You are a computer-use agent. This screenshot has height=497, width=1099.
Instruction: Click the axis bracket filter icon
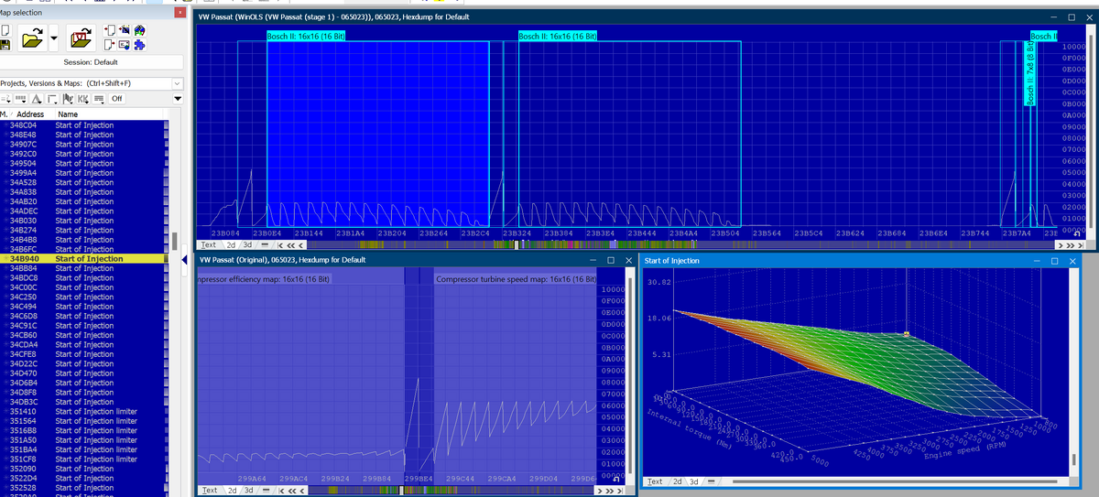[52, 98]
